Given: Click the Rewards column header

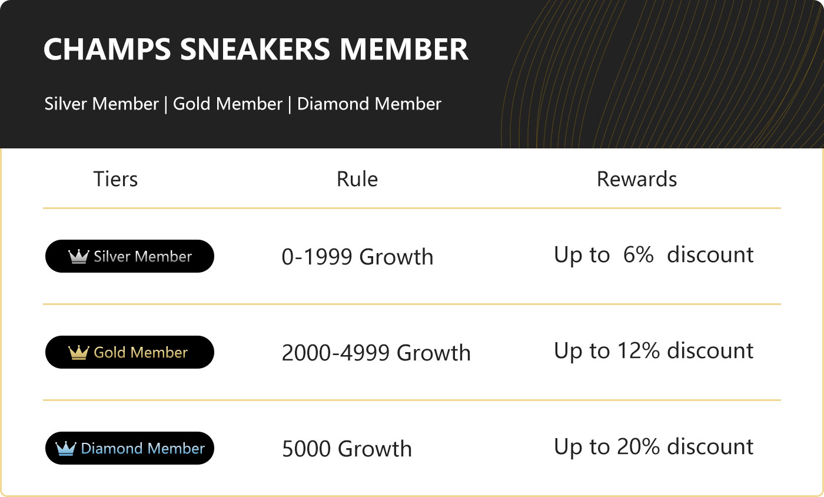Looking at the screenshot, I should click(x=637, y=179).
